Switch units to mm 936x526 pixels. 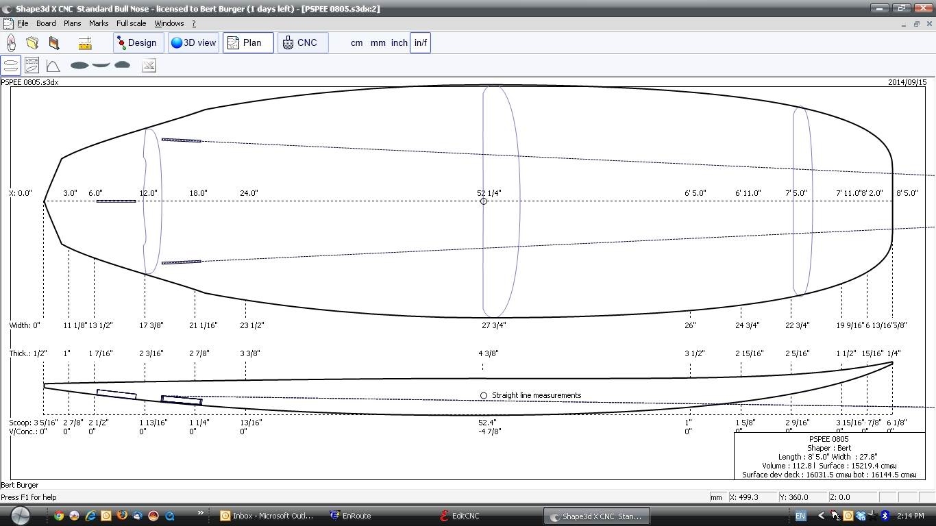378,42
